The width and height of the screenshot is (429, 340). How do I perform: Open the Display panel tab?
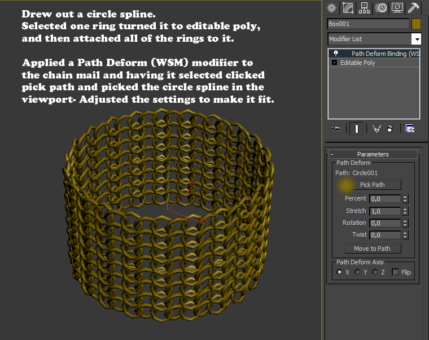pos(397,8)
